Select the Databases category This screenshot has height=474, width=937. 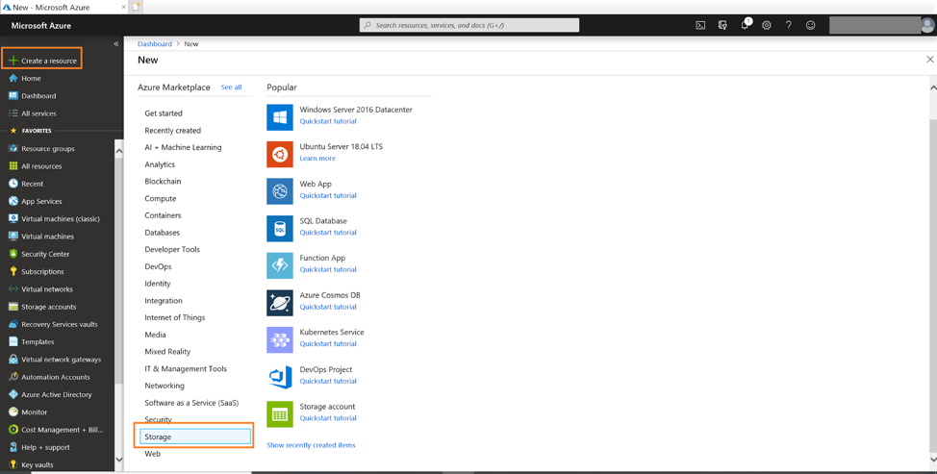[x=163, y=233]
